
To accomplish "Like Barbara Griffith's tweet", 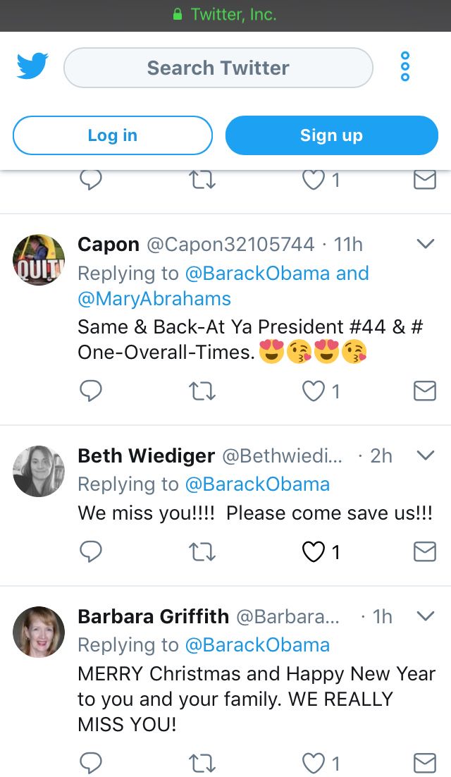I will tap(321, 763).
